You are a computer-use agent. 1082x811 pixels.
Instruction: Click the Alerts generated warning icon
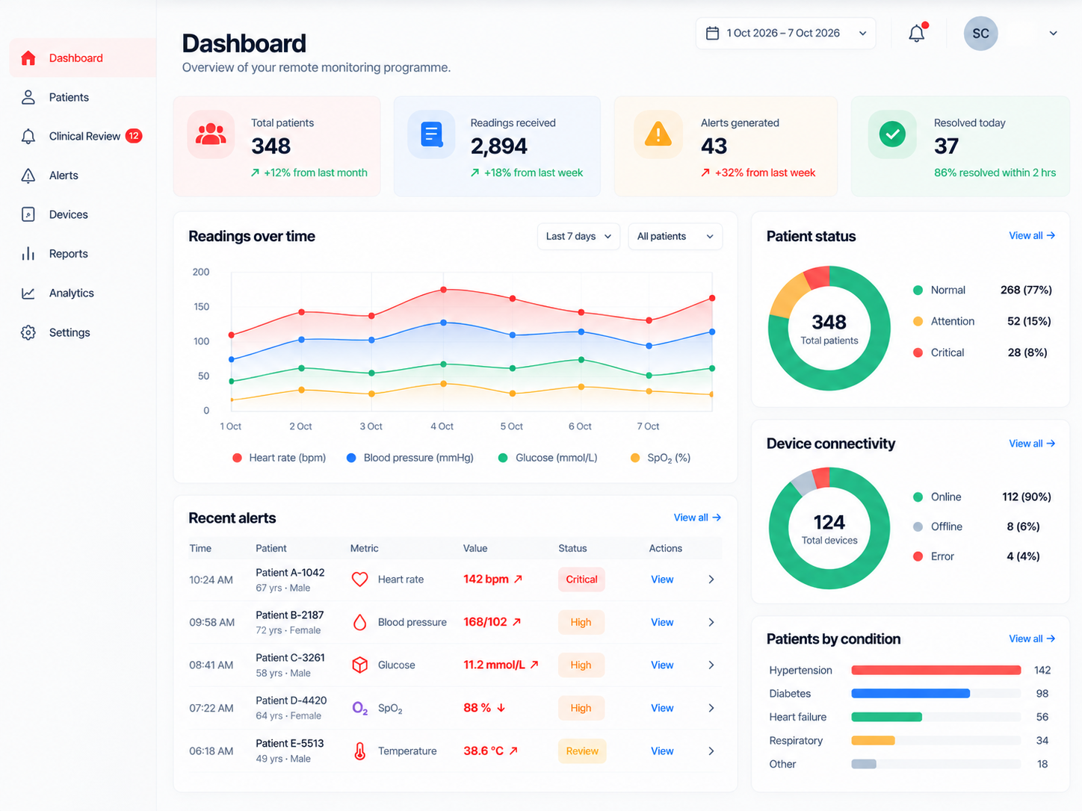pyautogui.click(x=658, y=134)
